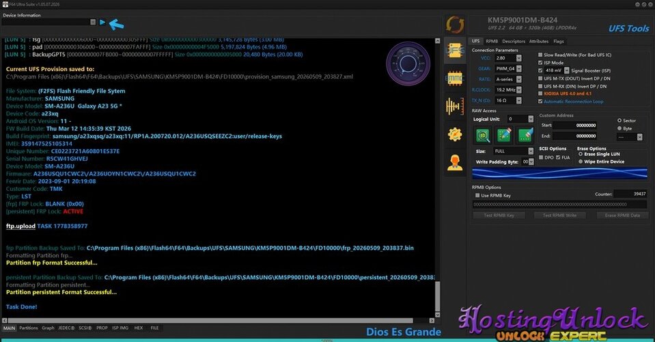The width and height of the screenshot is (655, 342).
Task: Toggle the FUA SCSI option
Action: point(558,157)
